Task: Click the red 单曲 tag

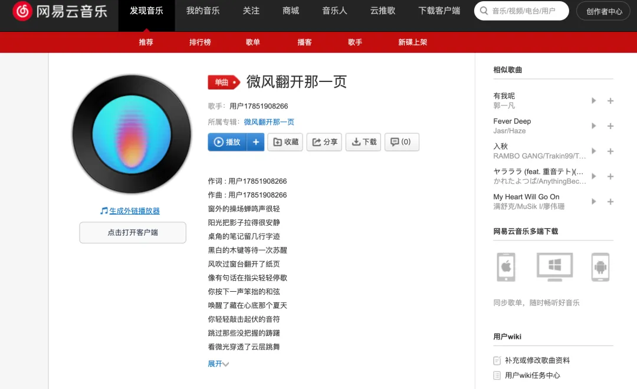Action: click(224, 83)
